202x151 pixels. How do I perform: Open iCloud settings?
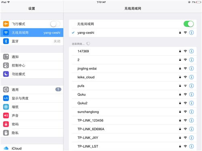[32, 148]
